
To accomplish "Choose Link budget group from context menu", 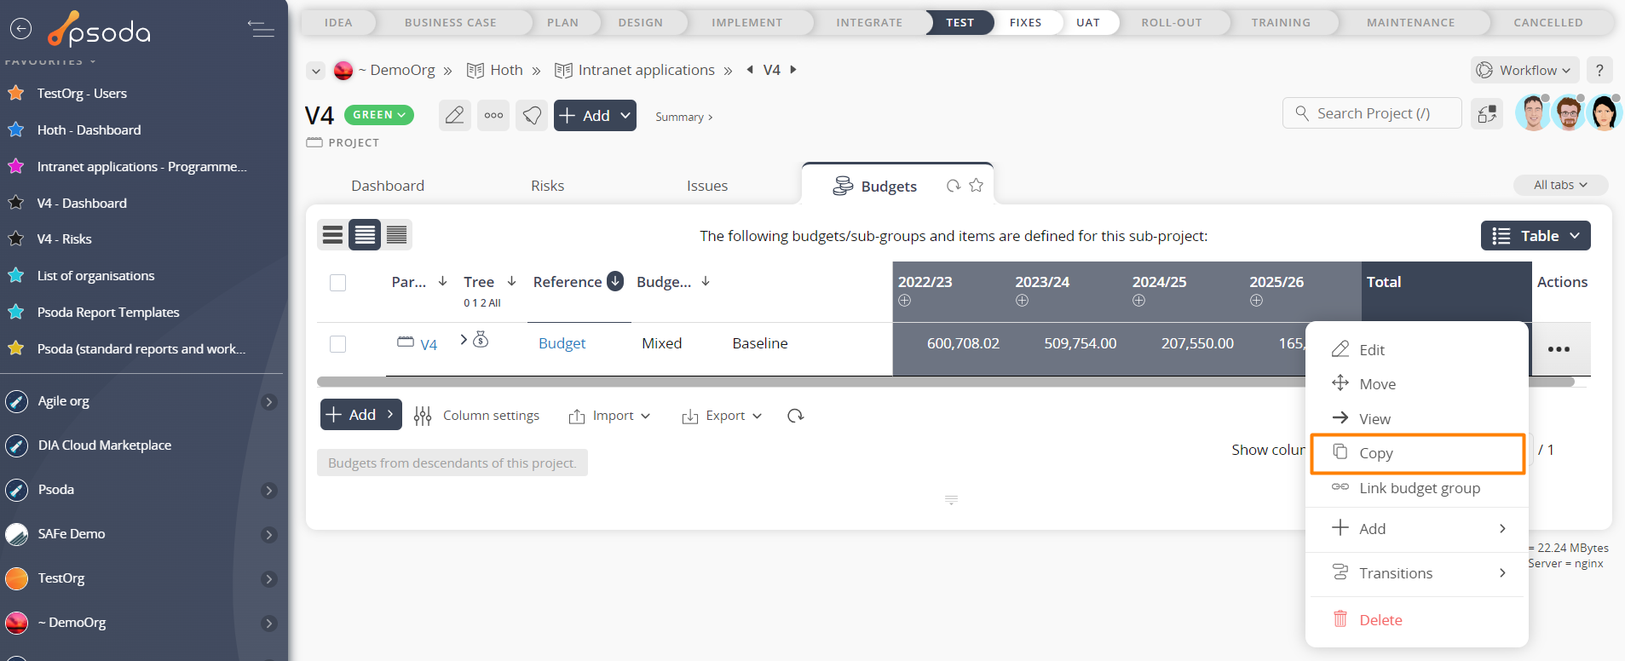I will [x=1418, y=488].
